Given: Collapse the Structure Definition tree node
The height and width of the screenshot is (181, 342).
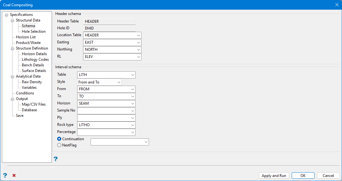Looking at the screenshot, I should [x=12, y=49].
